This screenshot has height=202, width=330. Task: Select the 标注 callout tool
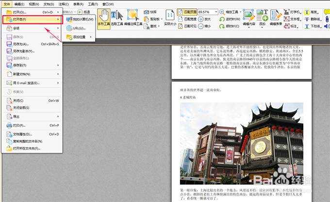click(x=291, y=26)
